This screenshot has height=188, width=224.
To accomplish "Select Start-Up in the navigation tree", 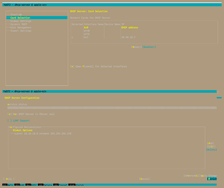I will coord(16,14).
